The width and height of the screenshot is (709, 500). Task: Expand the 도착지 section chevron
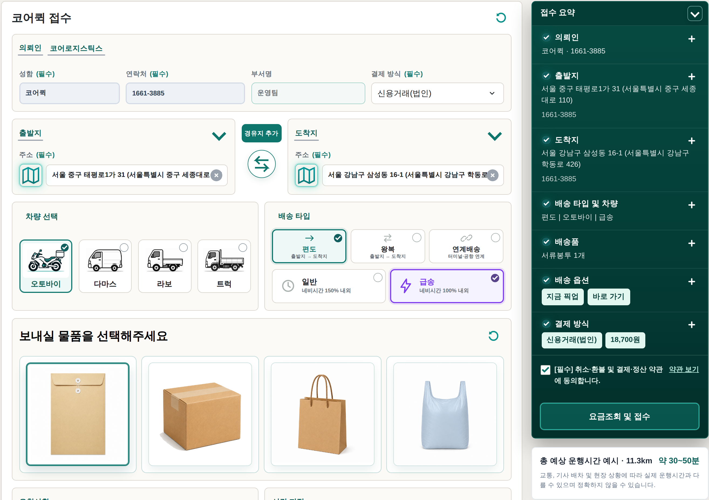[495, 136]
